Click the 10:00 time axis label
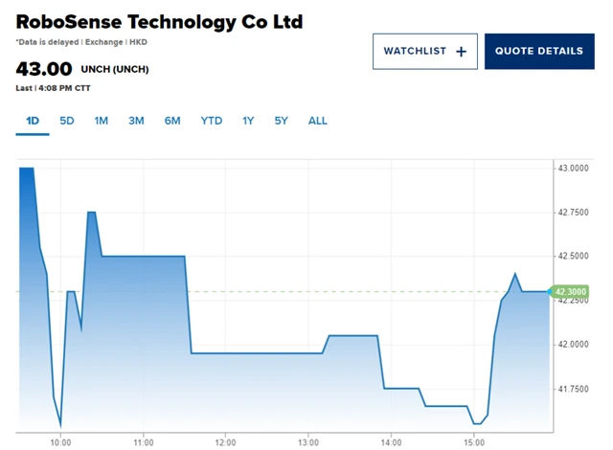 click(x=60, y=442)
